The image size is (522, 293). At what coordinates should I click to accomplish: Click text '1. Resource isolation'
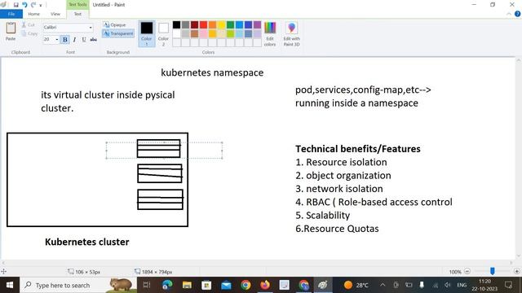[341, 162]
